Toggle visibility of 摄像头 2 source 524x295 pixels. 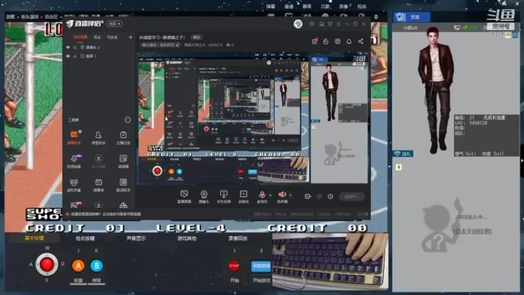68,47
